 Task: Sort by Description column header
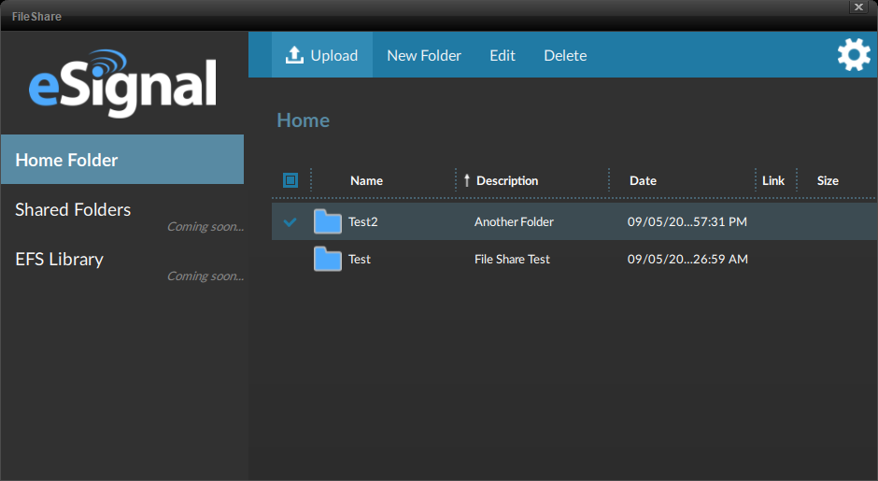507,180
